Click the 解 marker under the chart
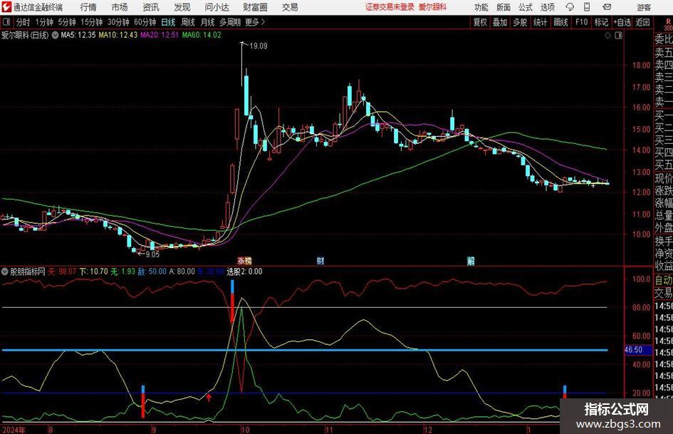The image size is (673, 434). tap(471, 261)
